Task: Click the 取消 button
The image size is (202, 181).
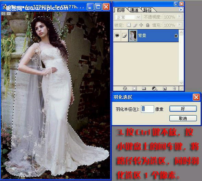Action: pos(183,118)
